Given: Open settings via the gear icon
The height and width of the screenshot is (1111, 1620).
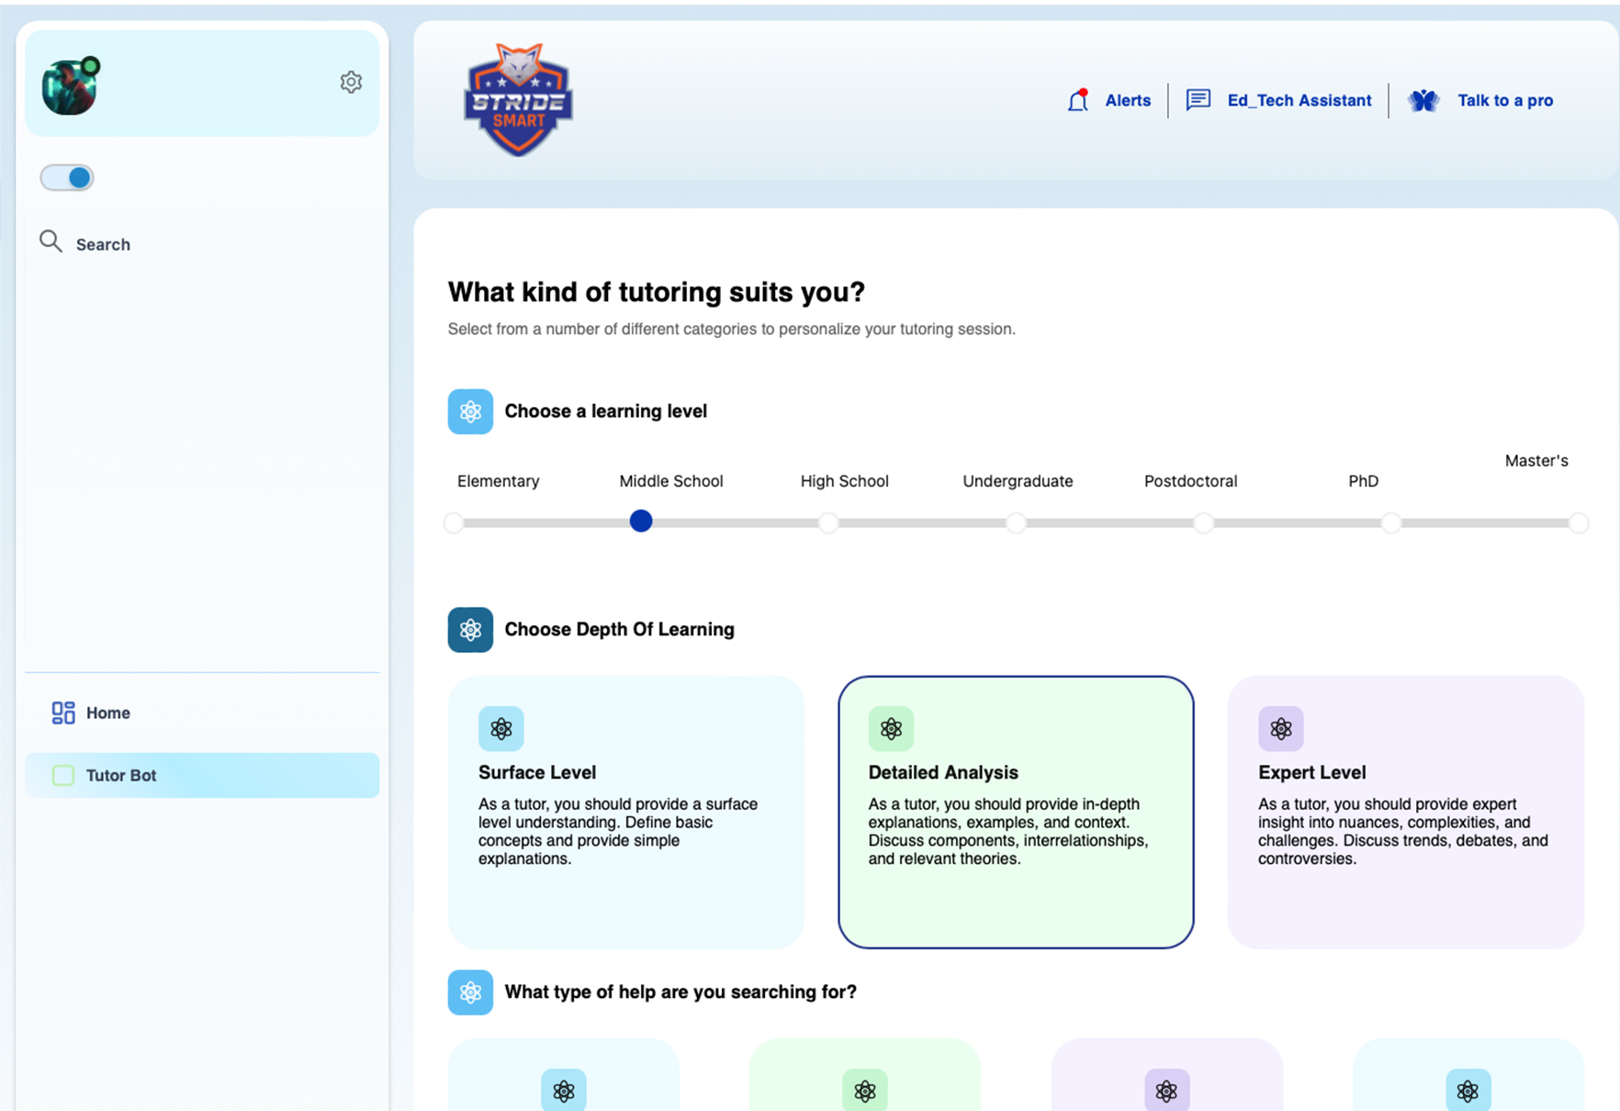Looking at the screenshot, I should coord(351,83).
